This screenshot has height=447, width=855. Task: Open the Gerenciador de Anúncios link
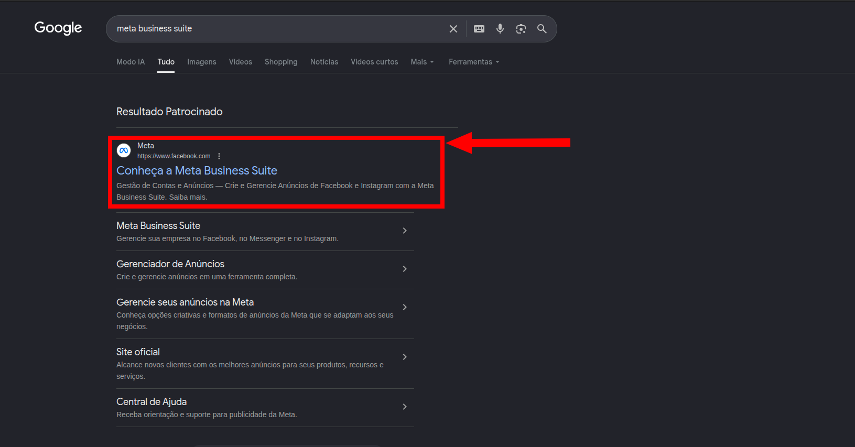tap(170, 264)
